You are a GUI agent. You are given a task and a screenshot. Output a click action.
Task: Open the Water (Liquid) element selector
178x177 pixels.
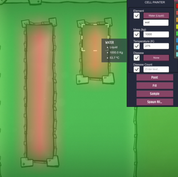click(x=156, y=15)
